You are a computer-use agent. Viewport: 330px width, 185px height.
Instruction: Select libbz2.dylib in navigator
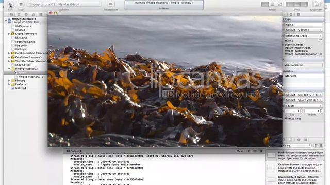[22, 65]
